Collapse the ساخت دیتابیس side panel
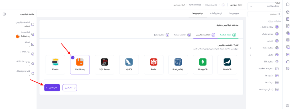The width and height of the screenshot is (292, 109). click(x=5, y=14)
